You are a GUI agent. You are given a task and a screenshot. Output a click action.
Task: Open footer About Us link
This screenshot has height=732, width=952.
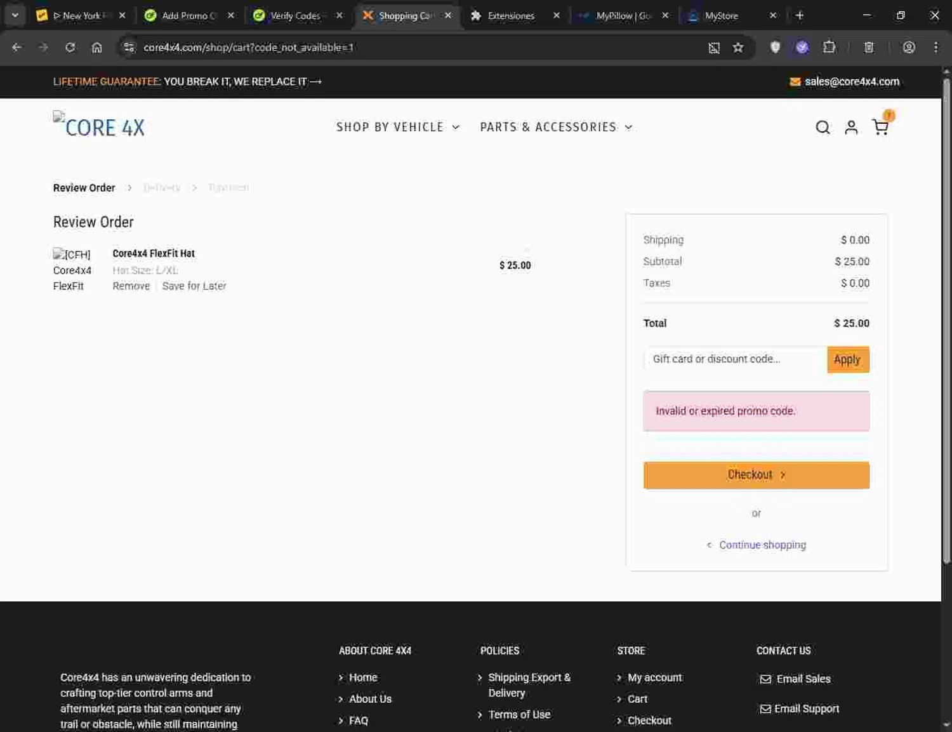(x=370, y=698)
